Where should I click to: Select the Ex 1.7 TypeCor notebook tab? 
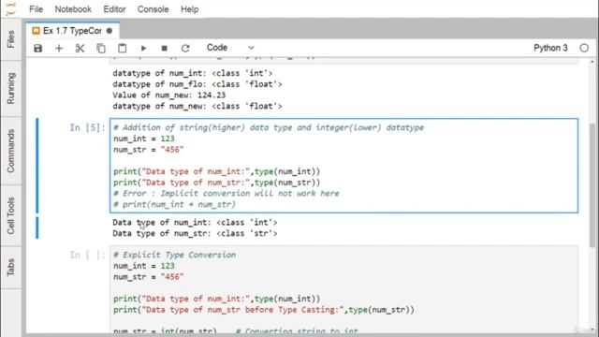[72, 31]
